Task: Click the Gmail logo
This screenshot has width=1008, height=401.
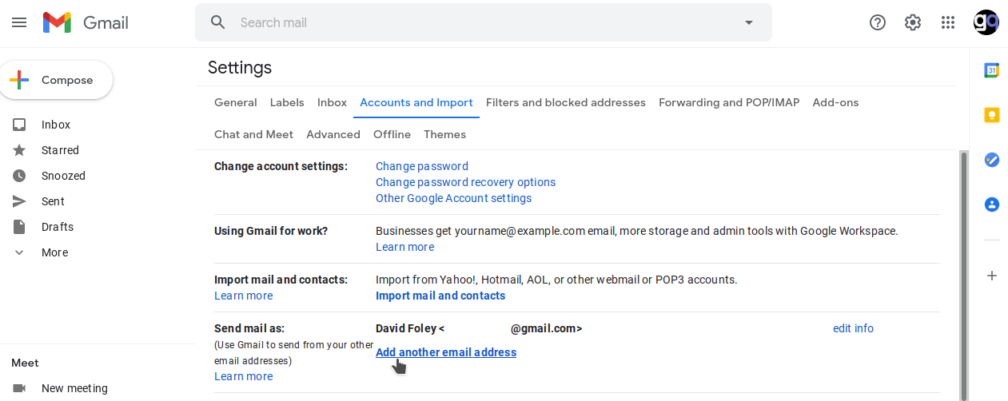Action: coord(86,22)
